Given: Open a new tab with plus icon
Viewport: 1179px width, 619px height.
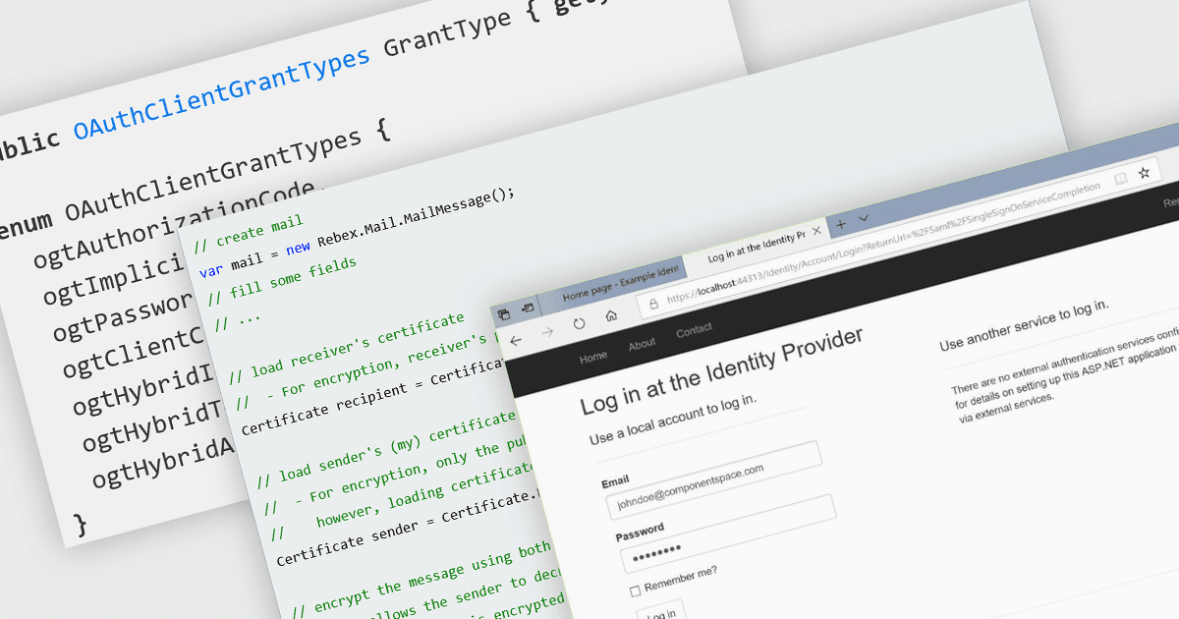Looking at the screenshot, I should point(840,224).
